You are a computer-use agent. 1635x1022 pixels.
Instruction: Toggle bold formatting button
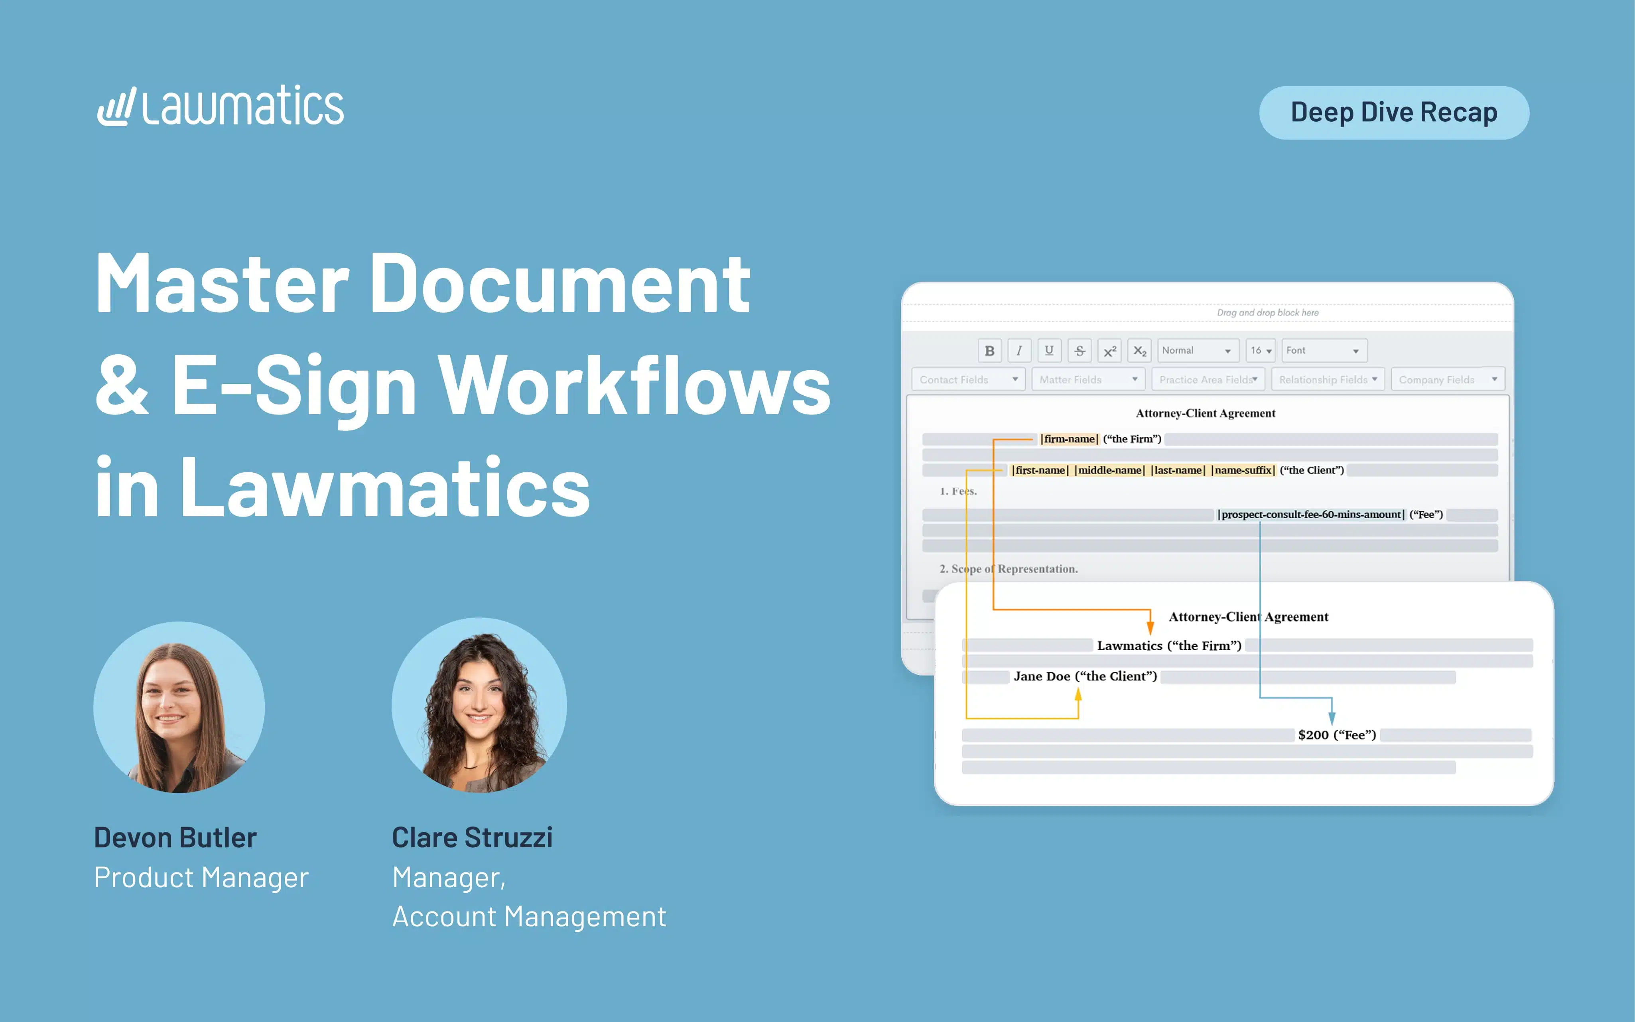(989, 351)
